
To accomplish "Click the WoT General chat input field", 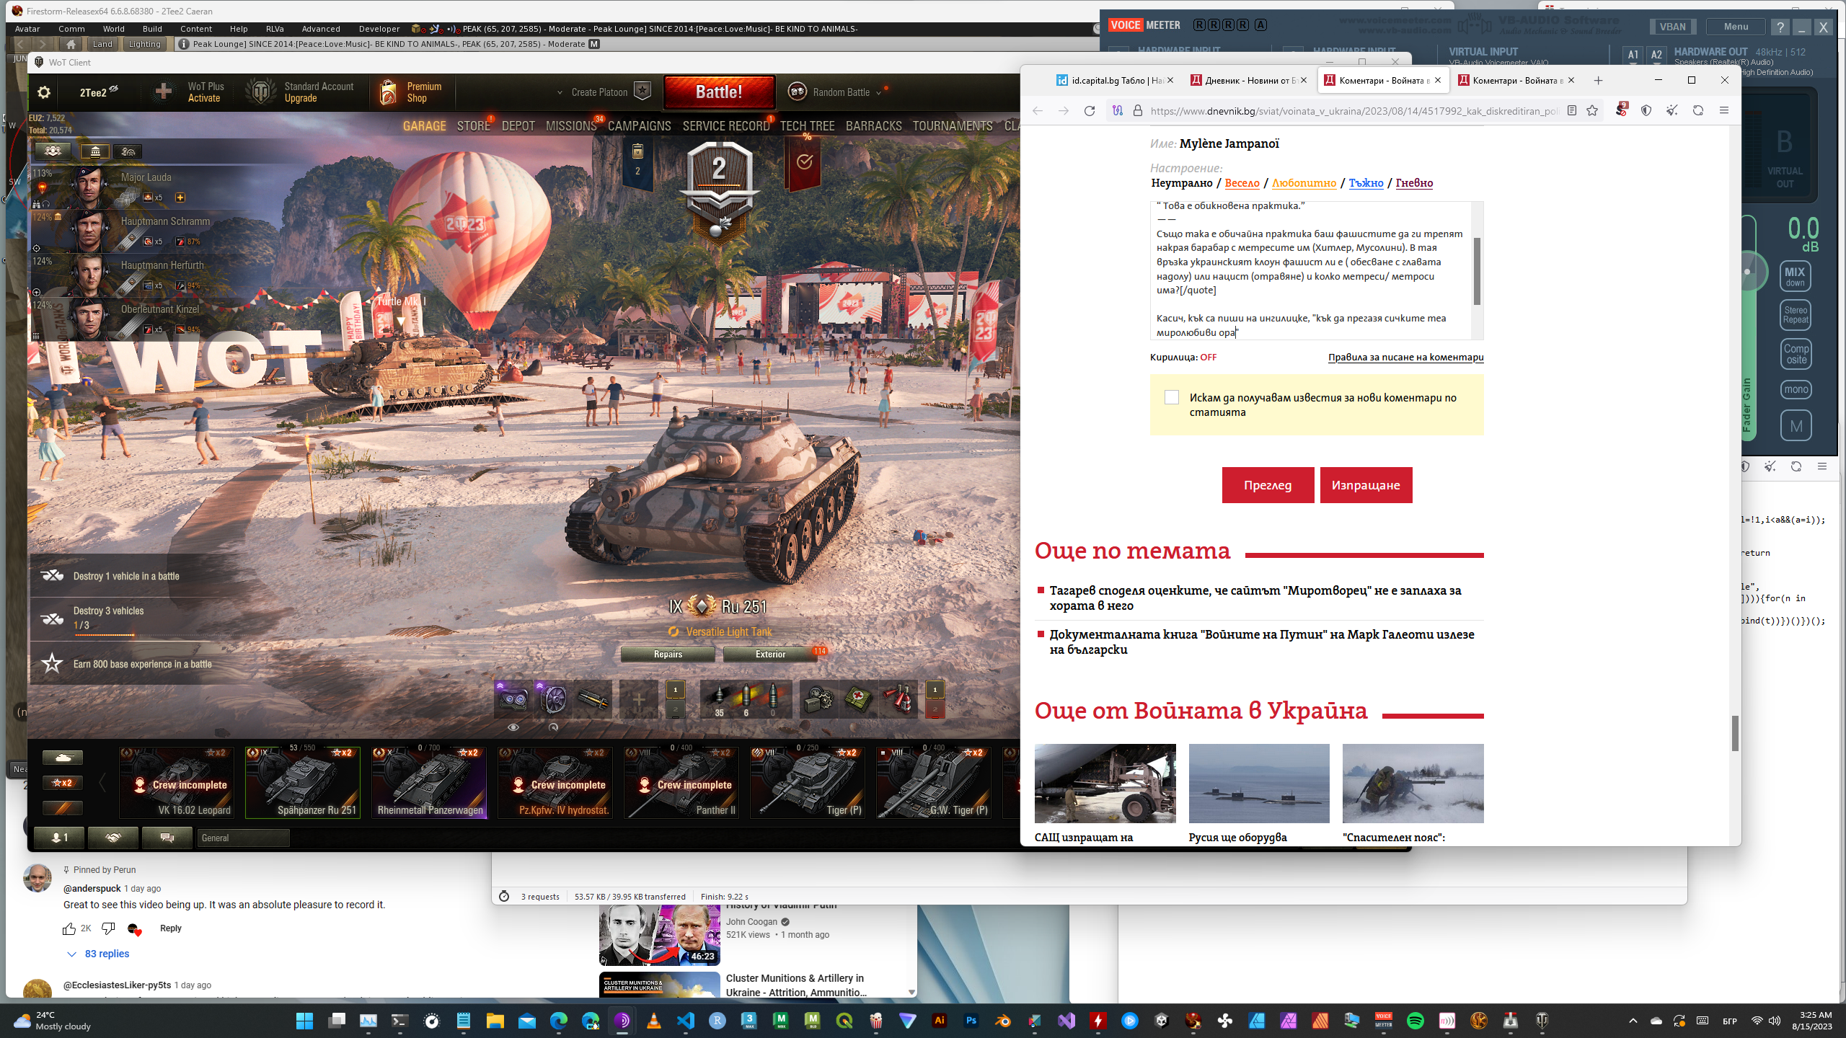I will [243, 838].
